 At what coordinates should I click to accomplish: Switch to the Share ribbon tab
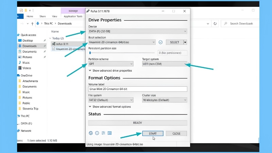tap(42, 16)
